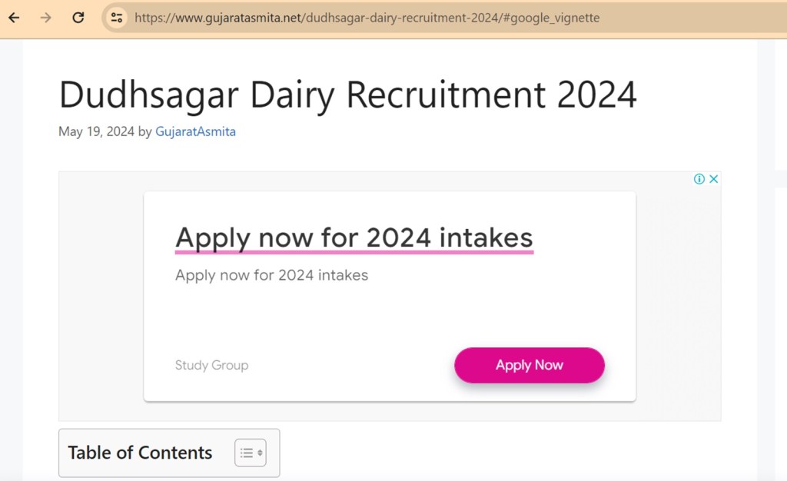Click the underlined ad headline about 2024 intakes
787x481 pixels.
(x=354, y=237)
